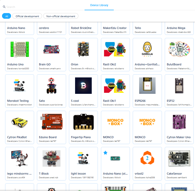Screen dimensions: 195x191
Task: Click the Cytron PikaBot title text
Action: coord(17,137)
